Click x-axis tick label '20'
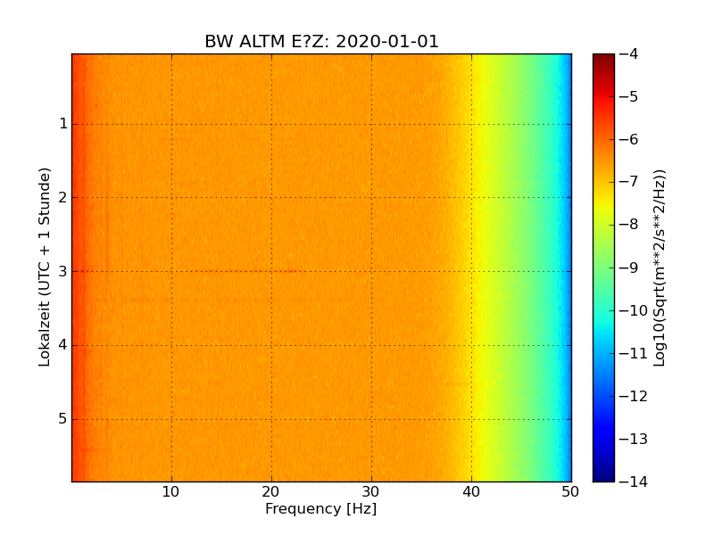This screenshot has width=714, height=535. [x=271, y=492]
